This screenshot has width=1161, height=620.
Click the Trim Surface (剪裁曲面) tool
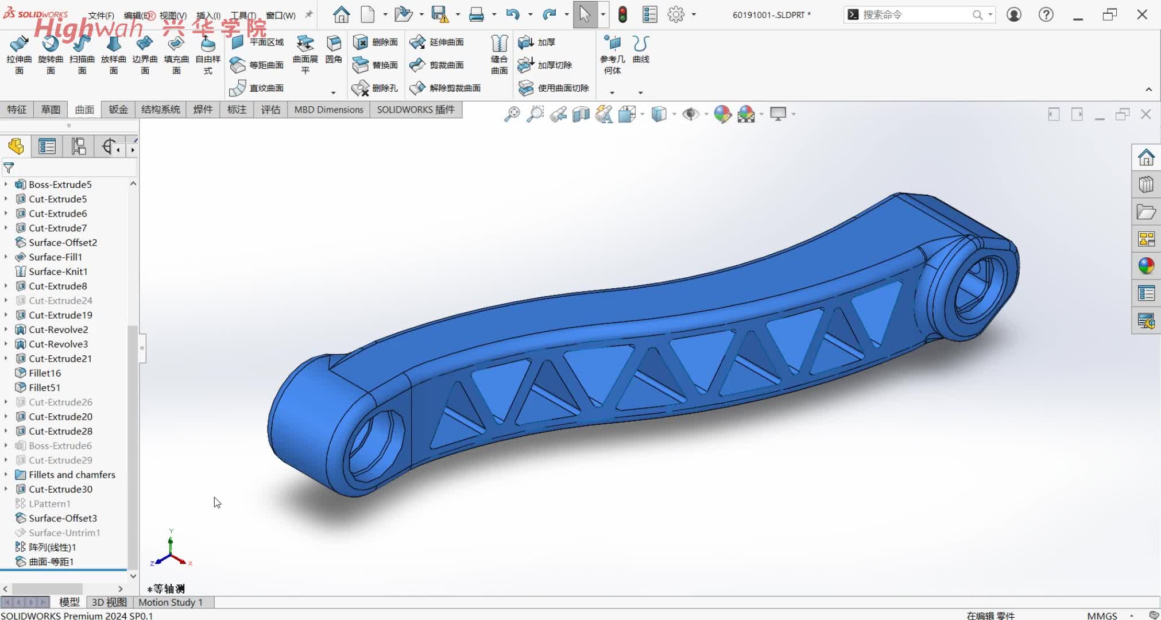pos(437,65)
